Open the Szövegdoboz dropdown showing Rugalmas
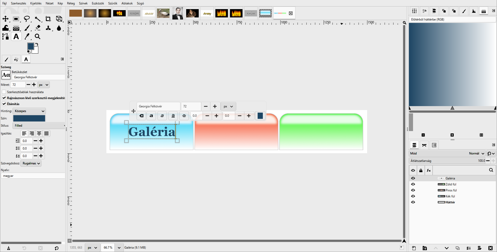497x252 pixels. click(x=31, y=163)
